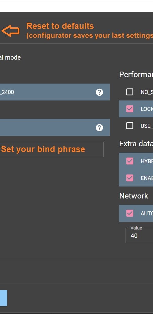Enable the NO_S checkbox under Performance
Viewport: 153px width, 314px height.
coord(130,92)
